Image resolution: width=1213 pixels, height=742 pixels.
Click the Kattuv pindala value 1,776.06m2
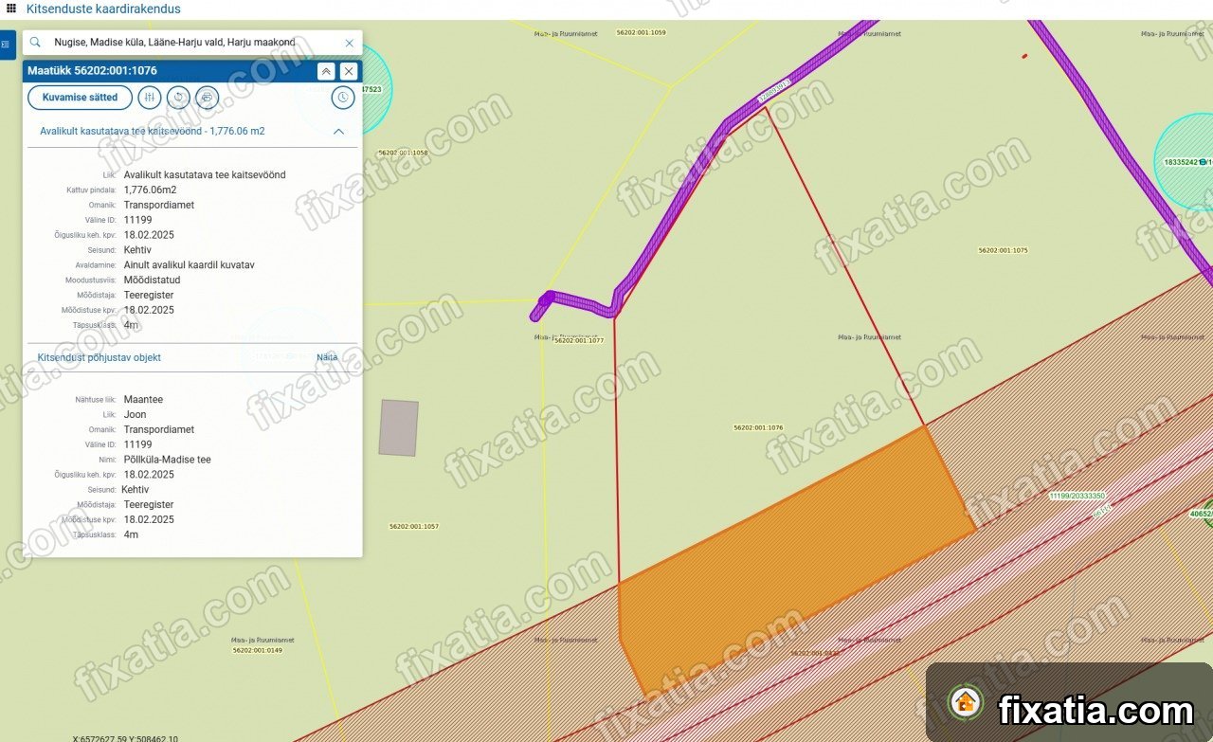pos(150,190)
